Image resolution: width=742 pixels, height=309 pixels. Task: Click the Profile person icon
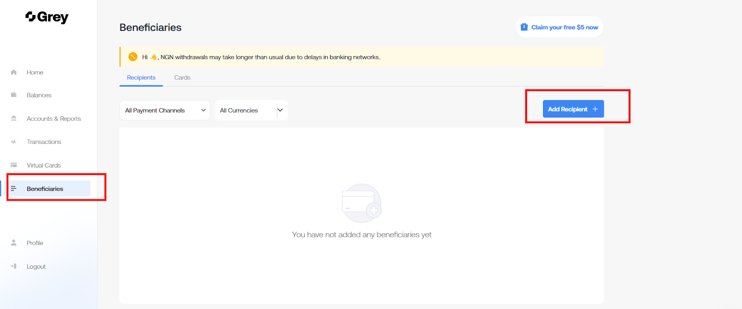coord(14,243)
